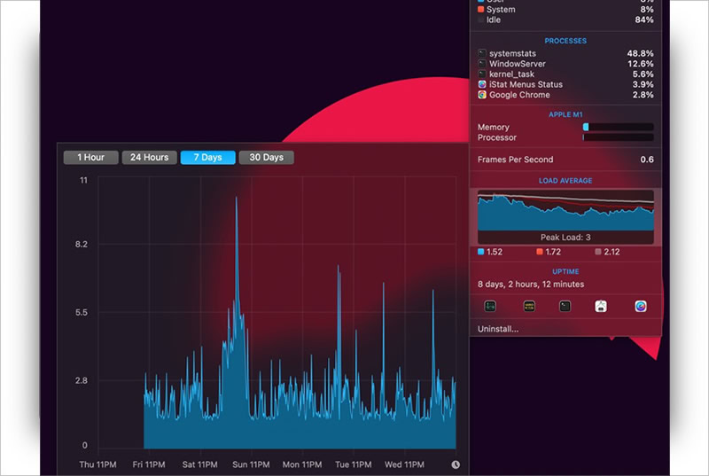The height and width of the screenshot is (476, 709).
Task: Click the Google Chrome process icon
Action: point(482,95)
